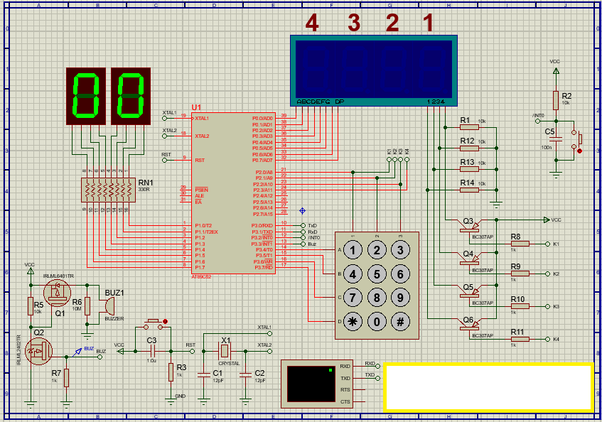This screenshot has height=422, width=602.
Task: Click the P1.0/T2 pin label
Action: [x=203, y=226]
